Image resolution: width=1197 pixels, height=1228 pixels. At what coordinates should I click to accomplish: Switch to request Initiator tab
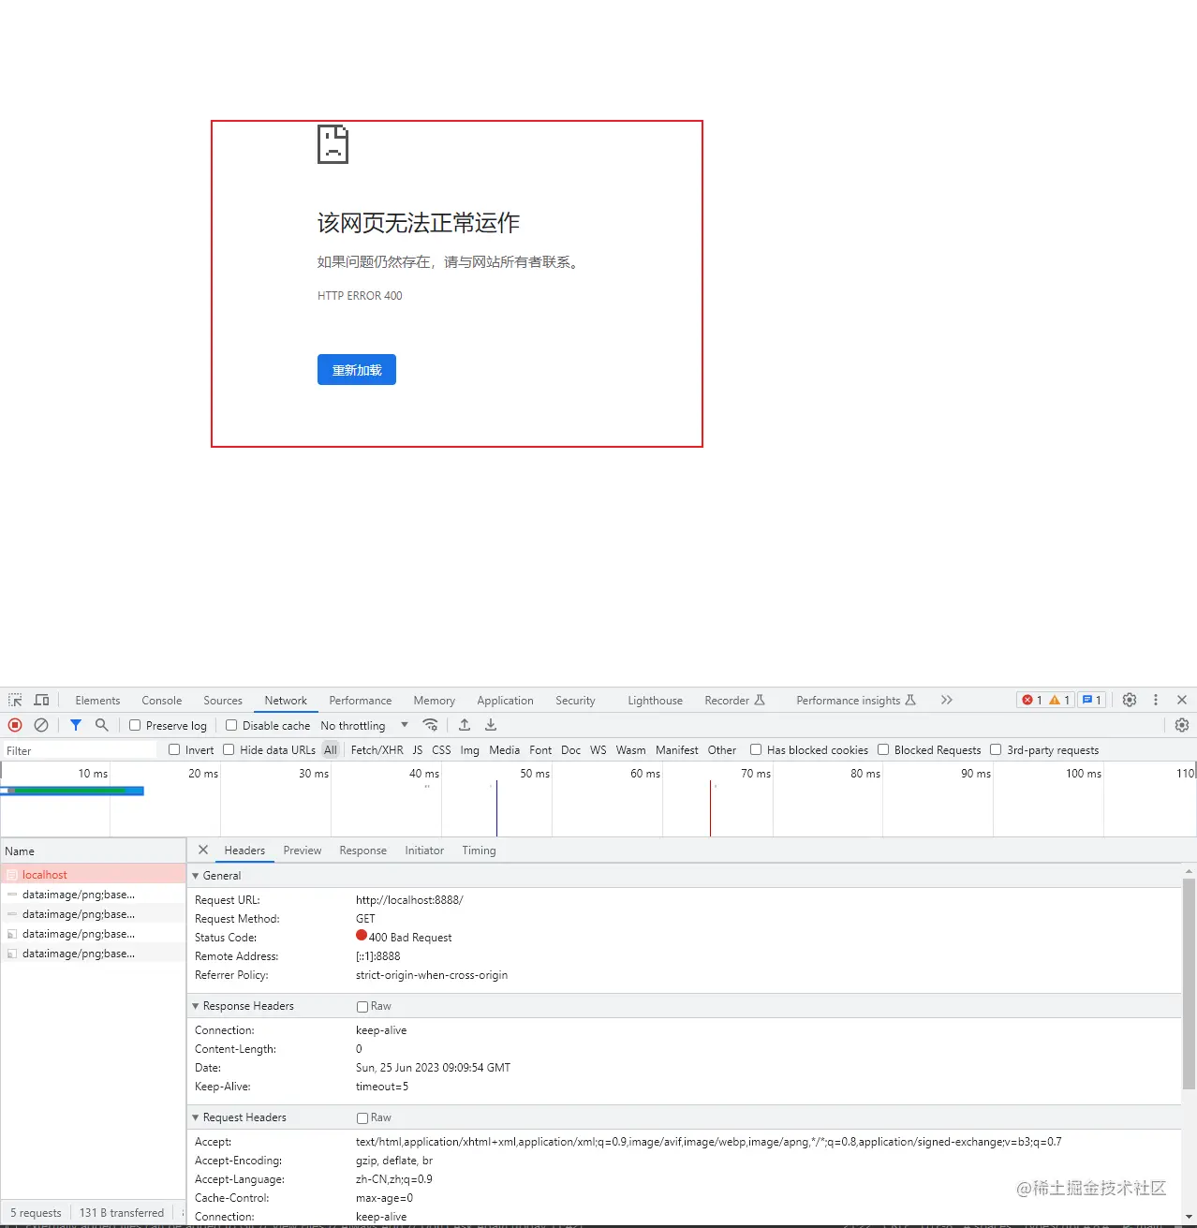[424, 851]
